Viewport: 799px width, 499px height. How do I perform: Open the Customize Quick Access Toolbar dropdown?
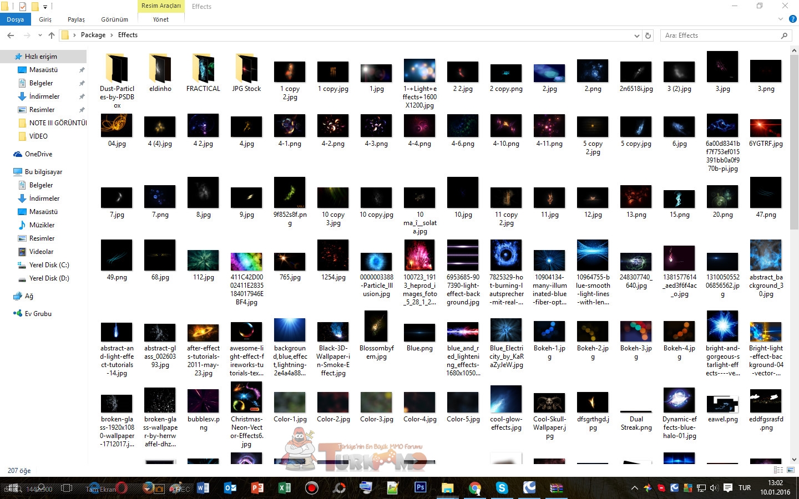tap(45, 7)
